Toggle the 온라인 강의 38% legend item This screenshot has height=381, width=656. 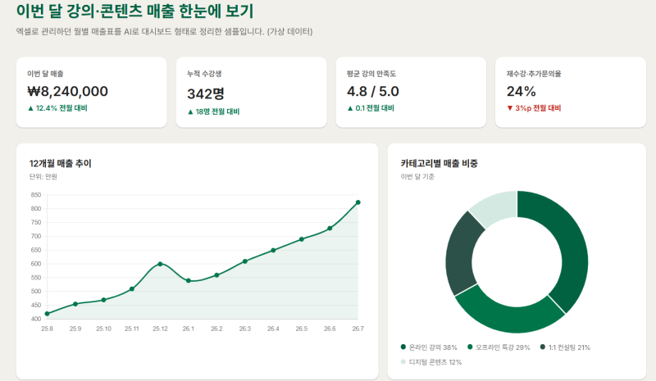tap(429, 347)
